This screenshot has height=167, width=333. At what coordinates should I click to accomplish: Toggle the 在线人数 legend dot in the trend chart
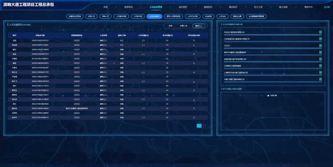click(x=269, y=95)
